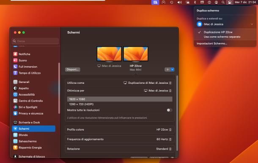Viewport: 258px width, 163px height.
Task: Click the Disponi button
Action: coord(73,69)
